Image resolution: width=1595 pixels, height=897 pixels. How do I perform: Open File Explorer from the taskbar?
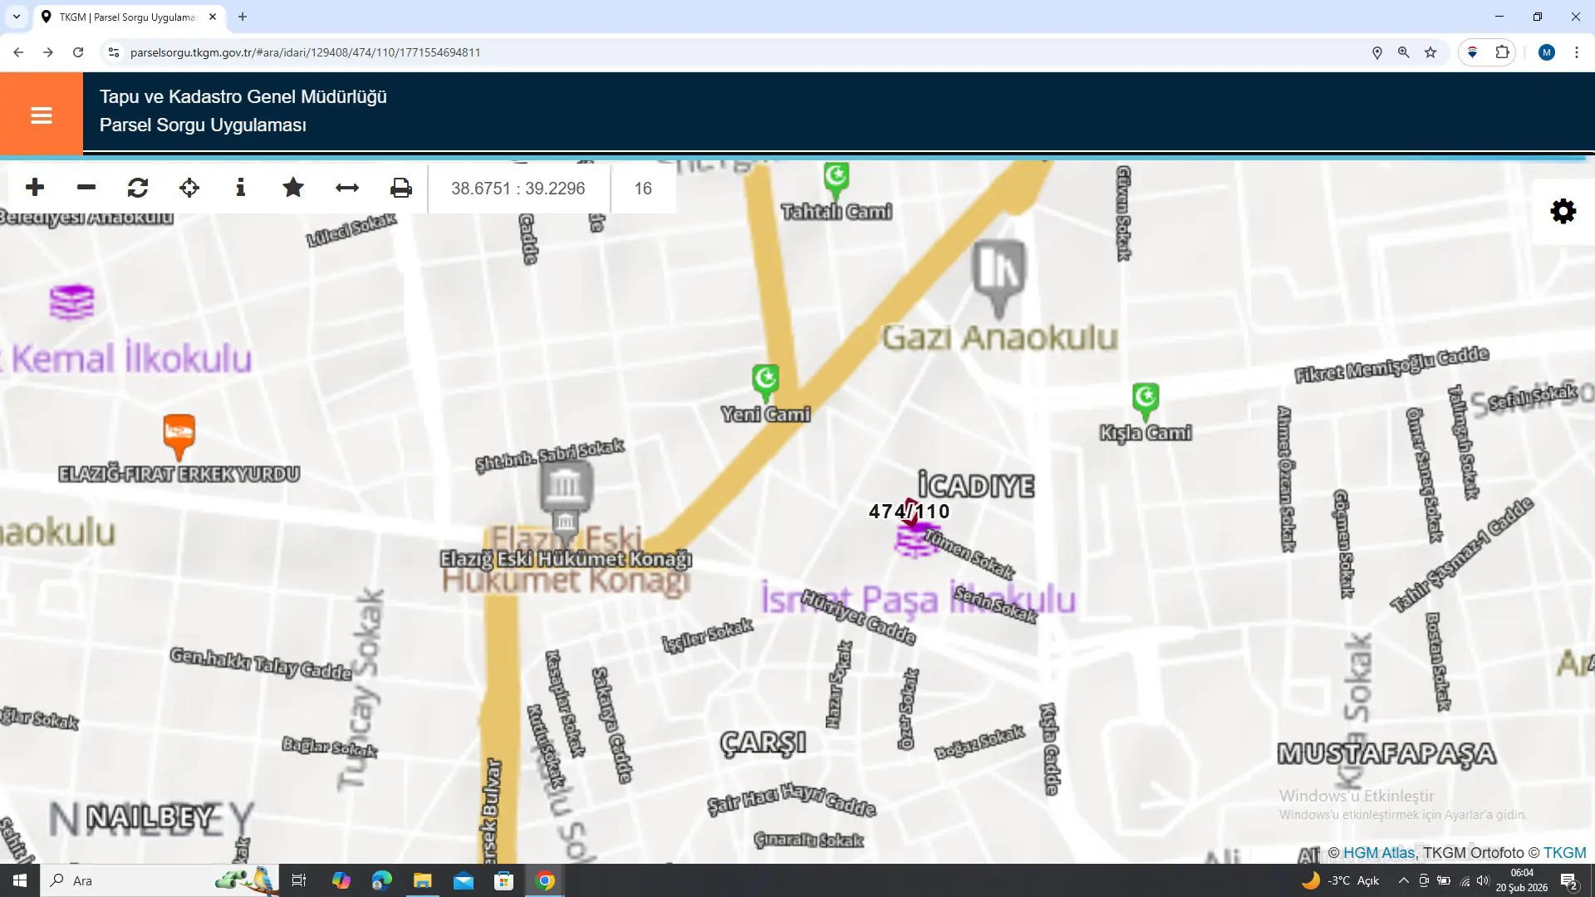tap(423, 880)
